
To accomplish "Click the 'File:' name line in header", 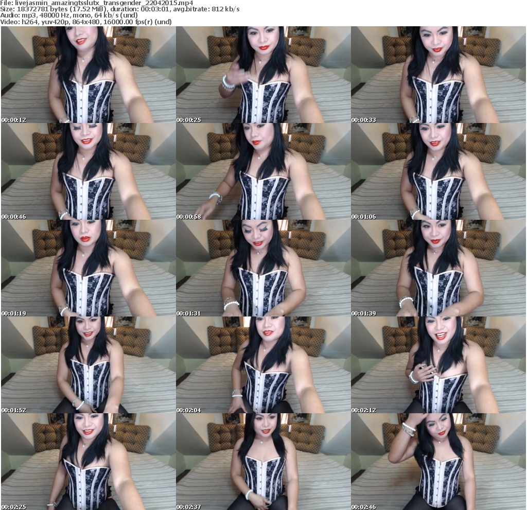I will pyautogui.click(x=97, y=3).
